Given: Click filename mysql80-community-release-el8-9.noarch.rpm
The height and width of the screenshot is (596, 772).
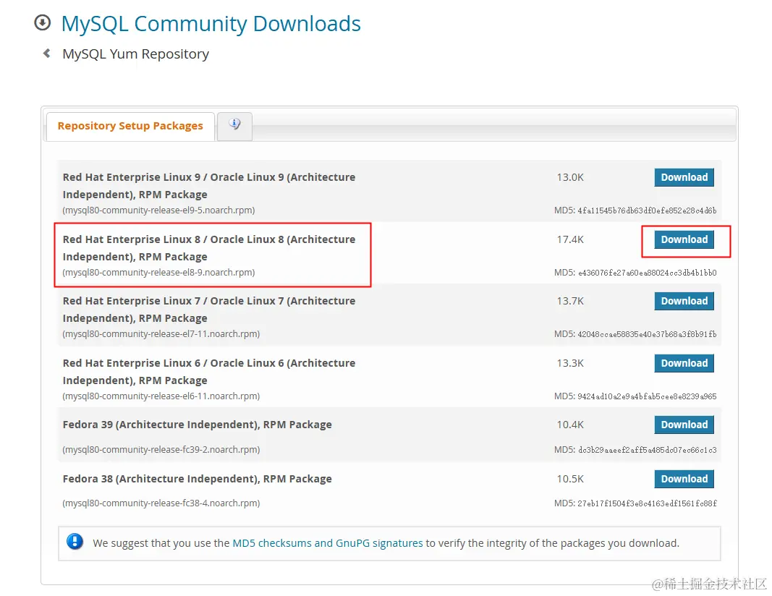Looking at the screenshot, I should [x=158, y=272].
